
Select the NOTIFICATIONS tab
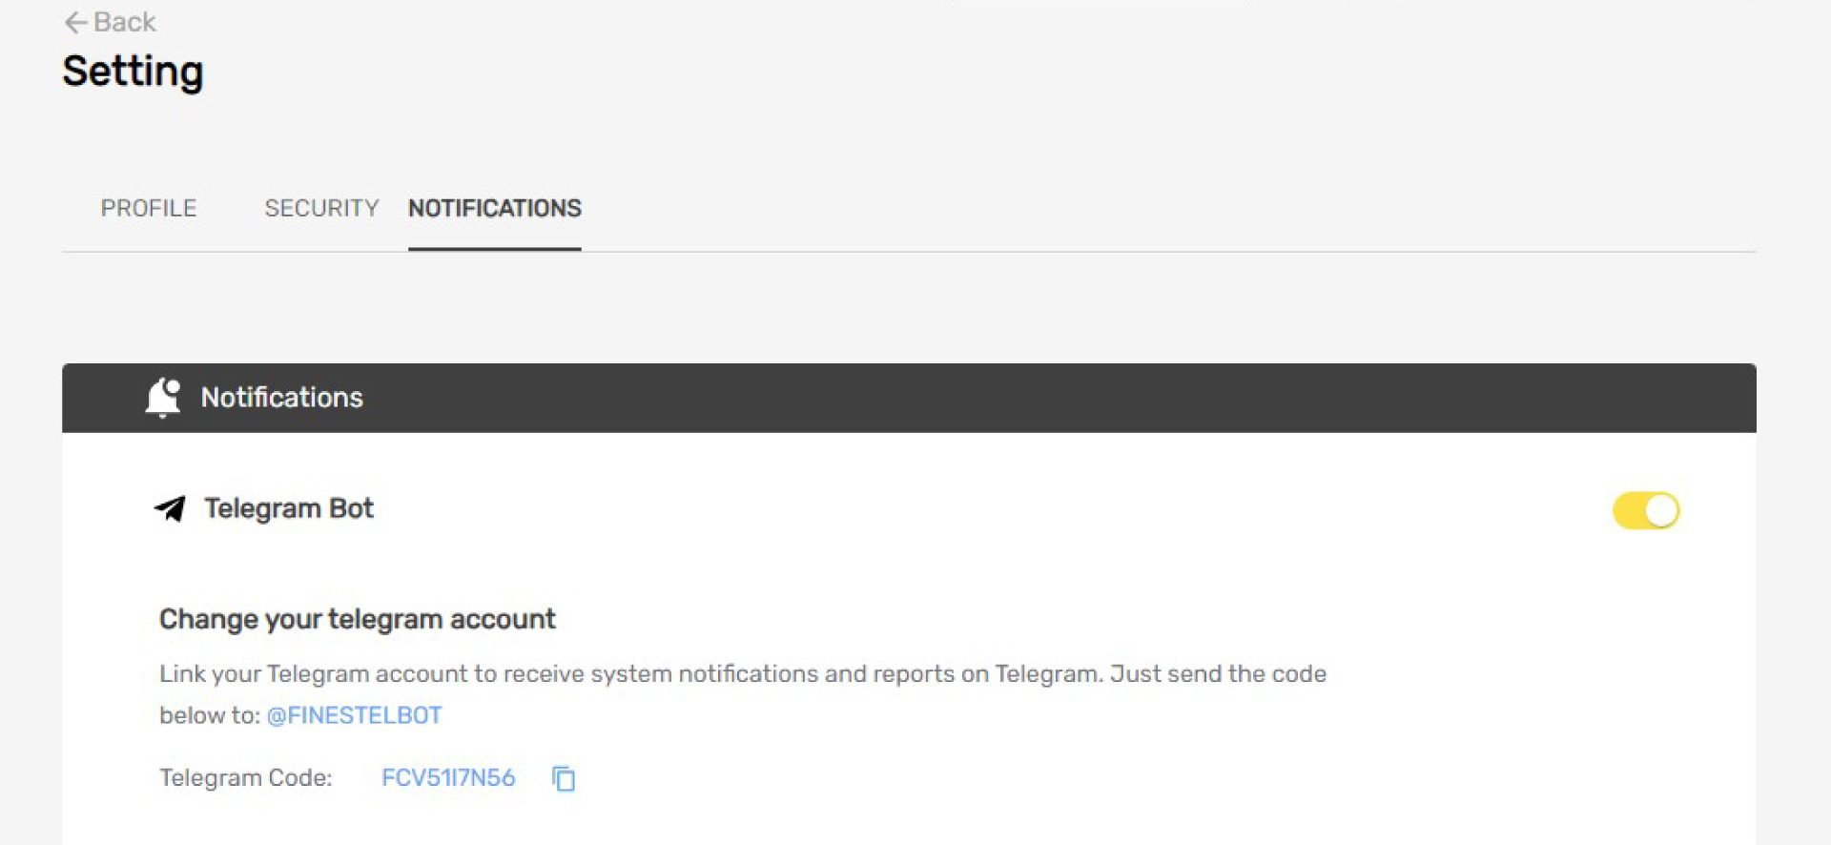click(494, 208)
